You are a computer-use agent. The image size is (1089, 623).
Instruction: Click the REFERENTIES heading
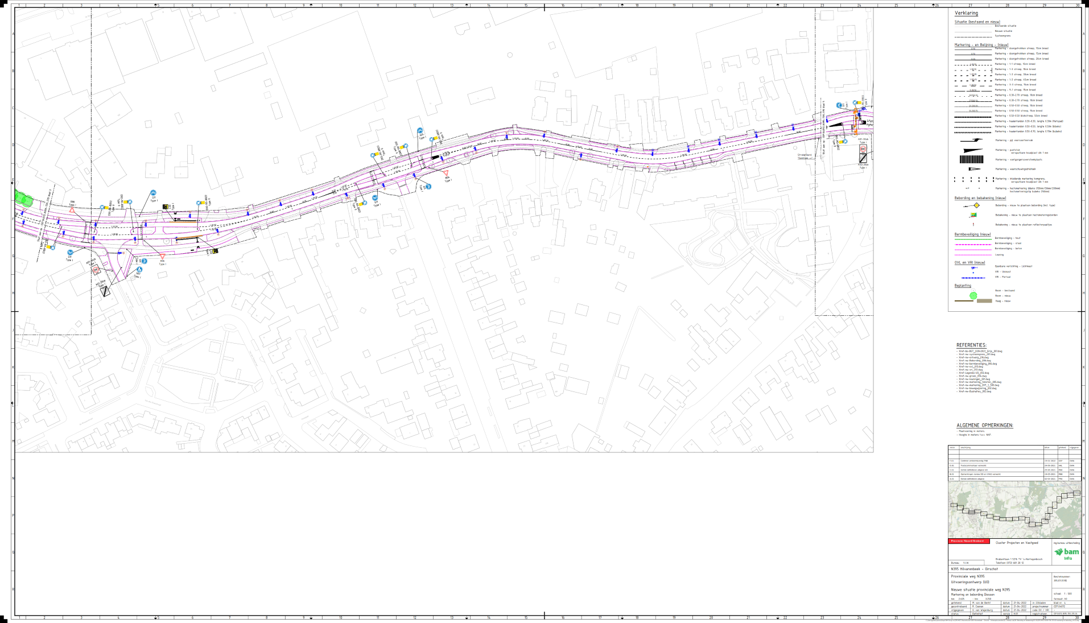tap(971, 345)
